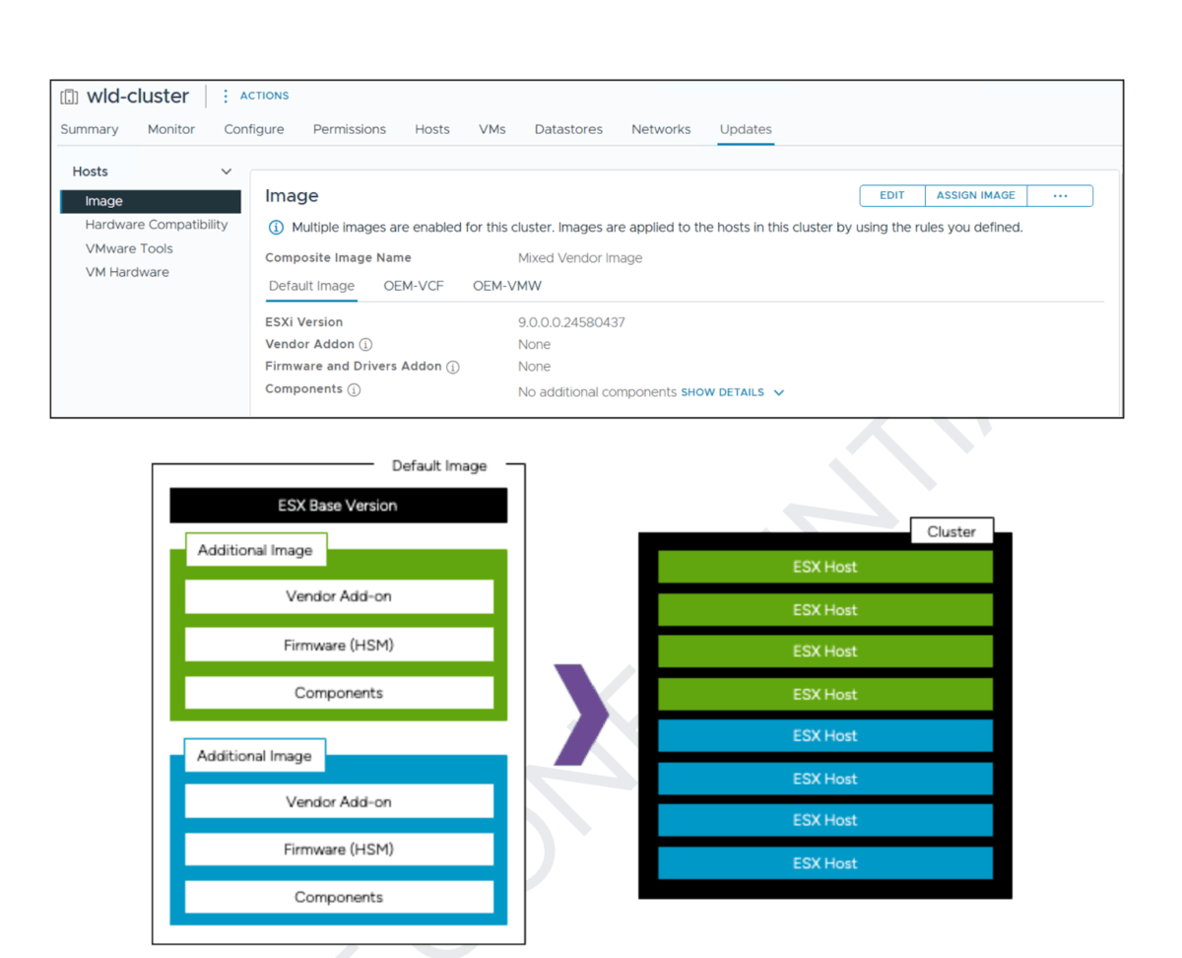The height and width of the screenshot is (958, 1182).
Task: Click the info icon beside Firmware and Drivers Addon
Action: [453, 367]
